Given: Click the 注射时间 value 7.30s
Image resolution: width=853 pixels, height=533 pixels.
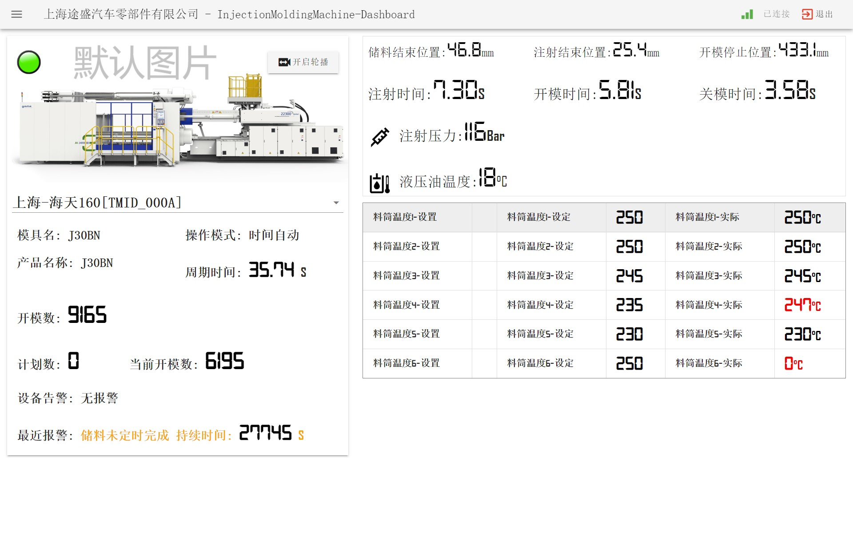Looking at the screenshot, I should [459, 90].
